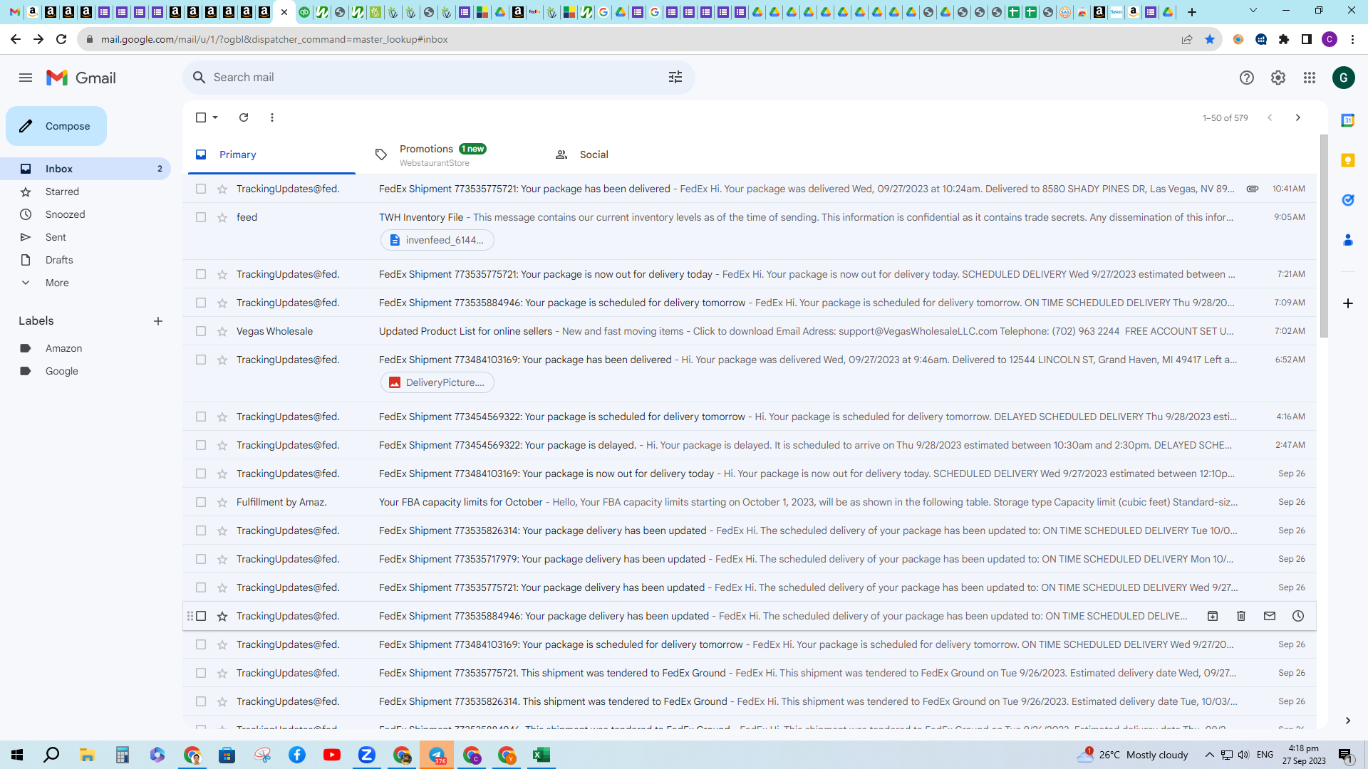Show the Chrome tab search dropdown
Viewport: 1368px width, 769px height.
click(x=1253, y=11)
